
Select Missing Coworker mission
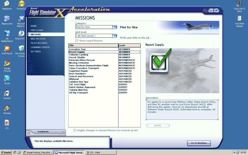click(x=104, y=63)
